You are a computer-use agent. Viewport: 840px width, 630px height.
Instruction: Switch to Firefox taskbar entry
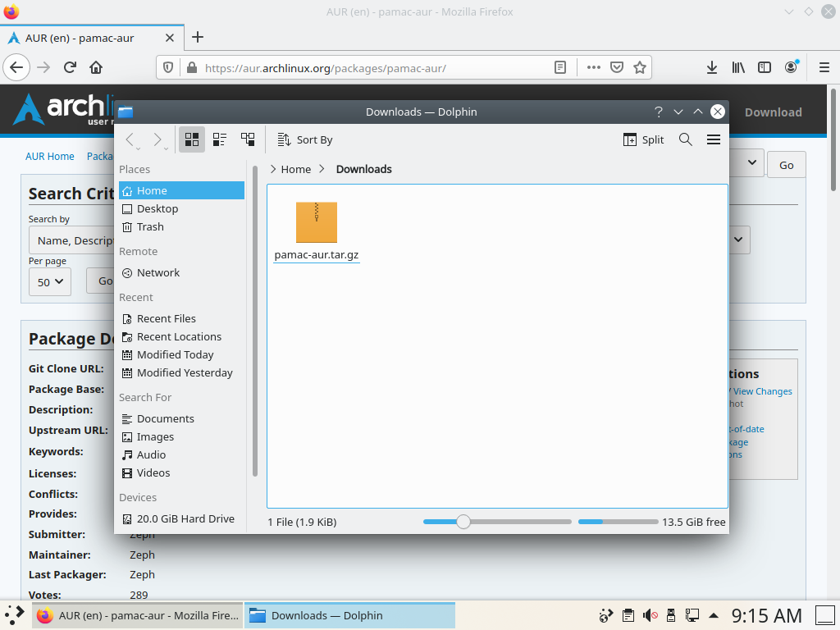(138, 615)
